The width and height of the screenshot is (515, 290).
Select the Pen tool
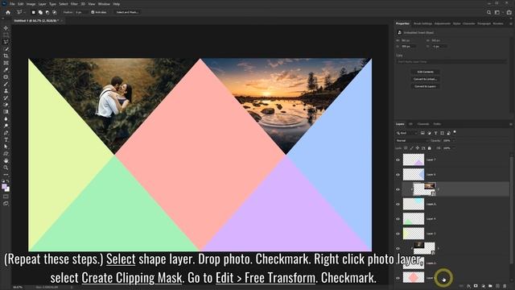6,133
